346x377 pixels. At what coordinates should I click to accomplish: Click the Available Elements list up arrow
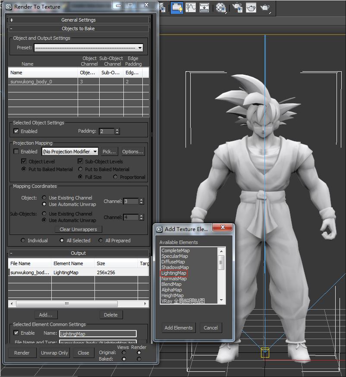click(x=221, y=251)
